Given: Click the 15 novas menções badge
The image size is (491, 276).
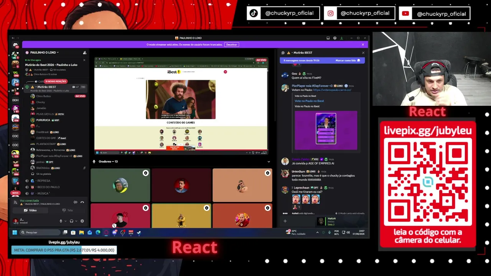Looking at the screenshot, I should coord(56,81).
